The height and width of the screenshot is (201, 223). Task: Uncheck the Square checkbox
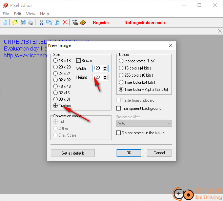(79, 61)
